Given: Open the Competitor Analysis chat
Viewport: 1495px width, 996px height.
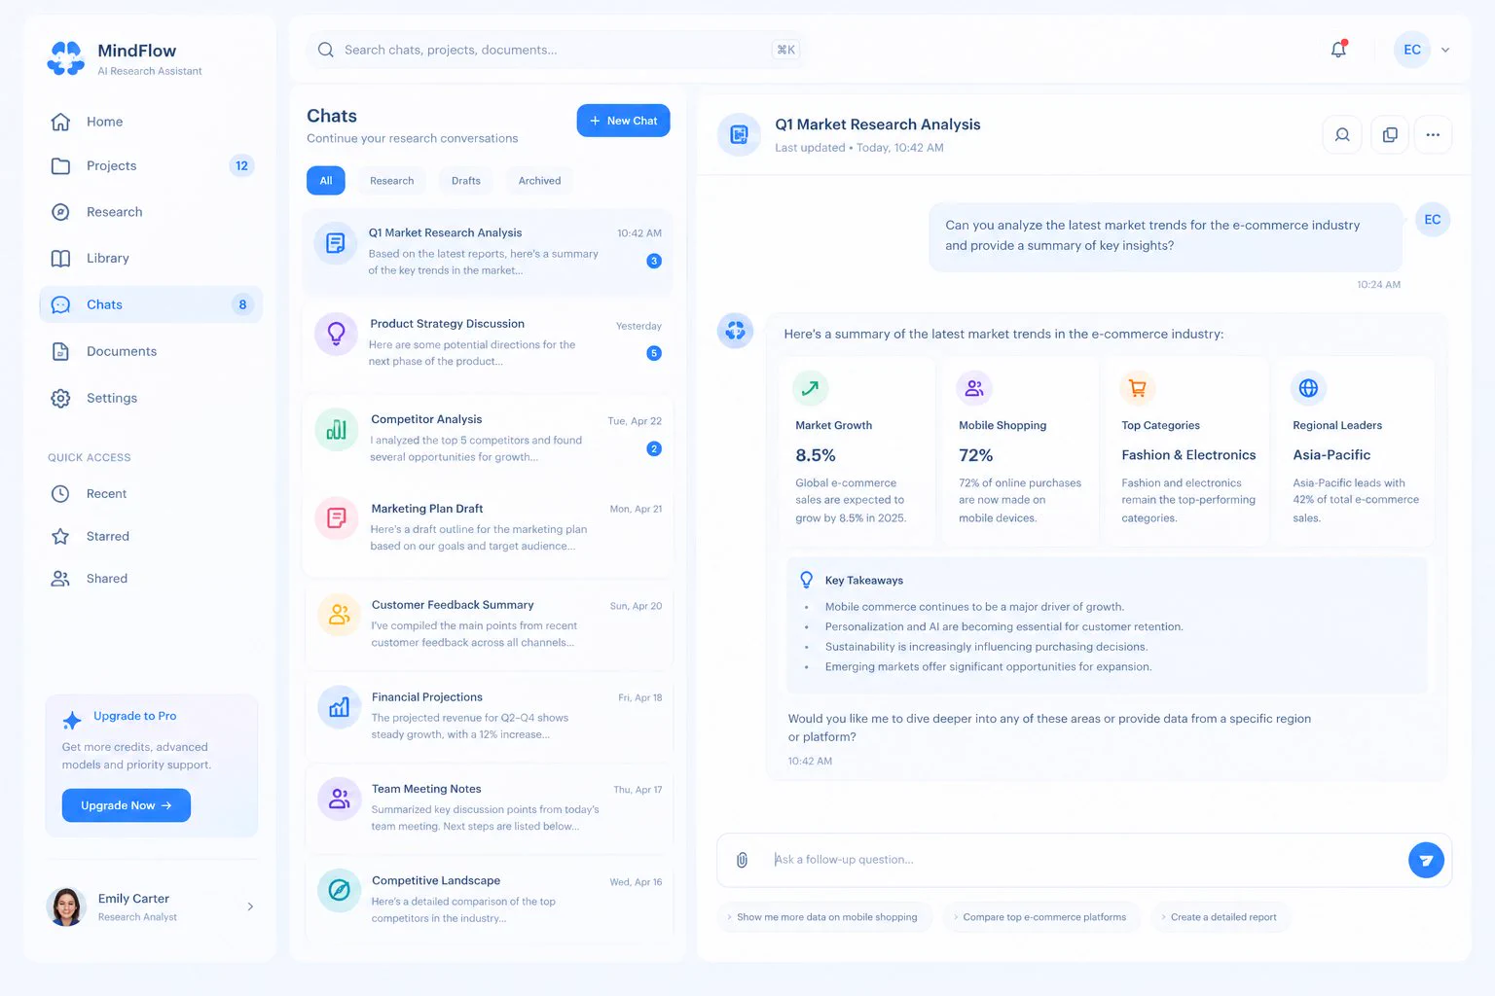Looking at the screenshot, I should (x=488, y=438).
